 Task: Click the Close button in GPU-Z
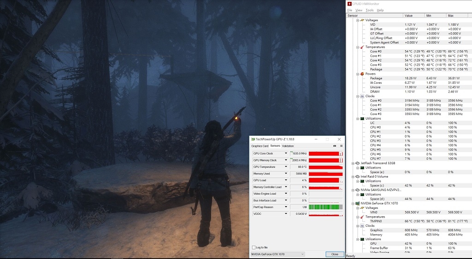pyautogui.click(x=335, y=254)
